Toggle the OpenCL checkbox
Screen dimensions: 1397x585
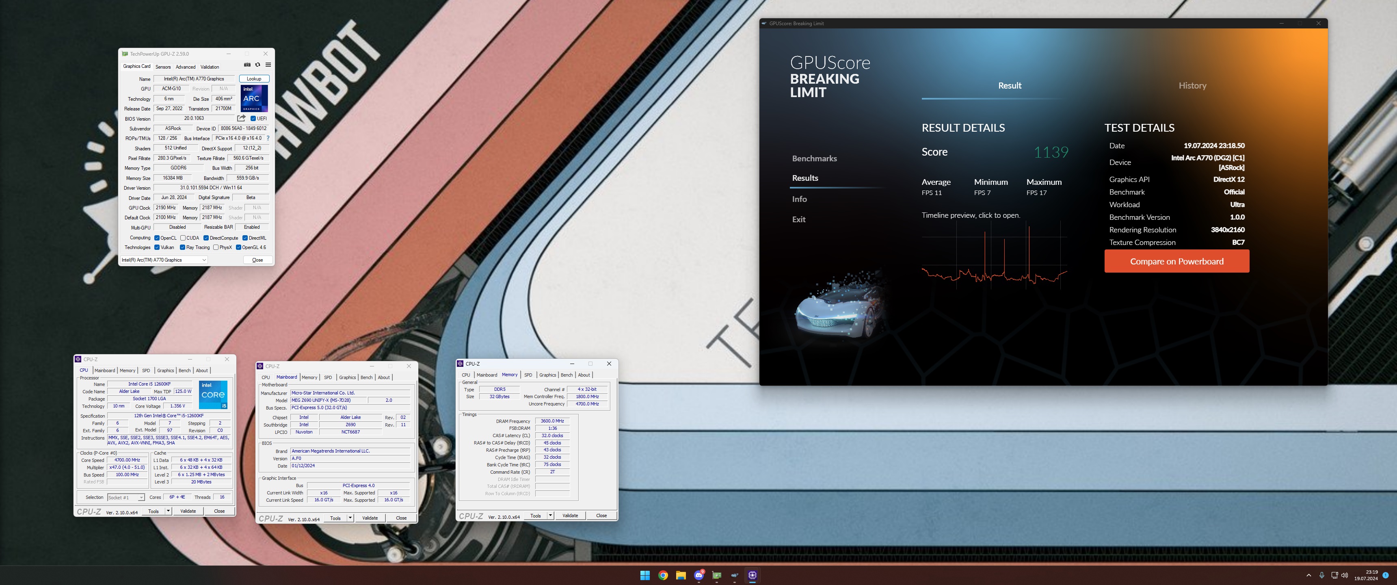pos(157,238)
